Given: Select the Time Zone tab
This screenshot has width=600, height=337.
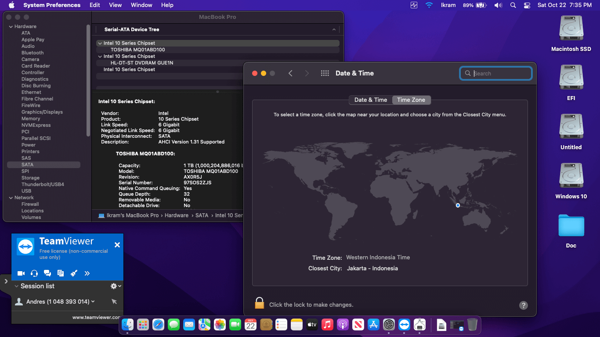Looking at the screenshot, I should point(411,100).
